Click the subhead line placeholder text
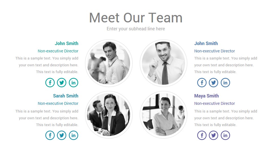 click(136, 29)
